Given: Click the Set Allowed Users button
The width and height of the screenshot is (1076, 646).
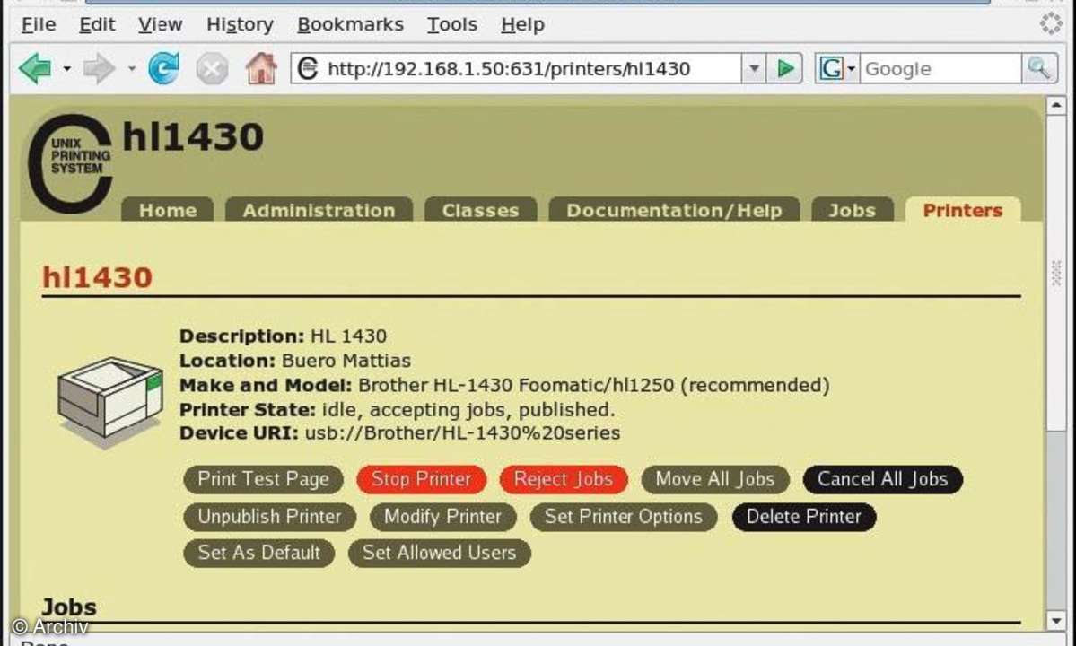Looking at the screenshot, I should click(x=439, y=553).
